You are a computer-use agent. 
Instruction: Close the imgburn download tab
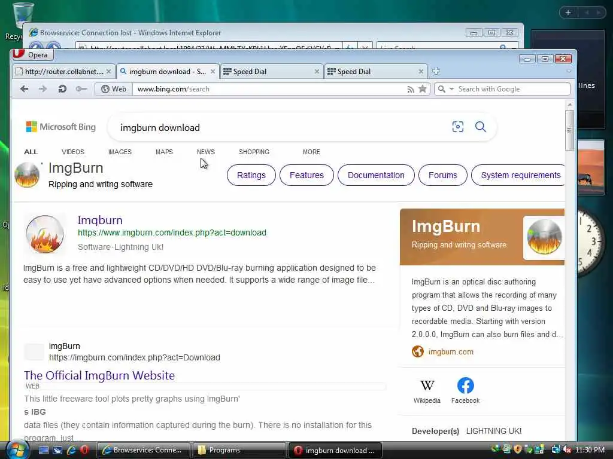click(x=213, y=72)
